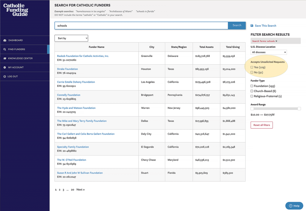Image resolution: width=306 pixels, height=211 pixels.
Task: Tick the Religious-Fraternal funder type checkbox
Action: pyautogui.click(x=252, y=96)
